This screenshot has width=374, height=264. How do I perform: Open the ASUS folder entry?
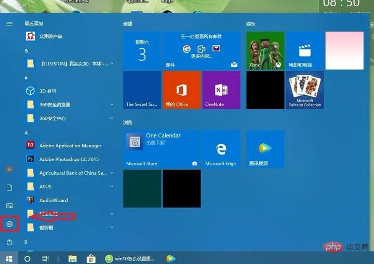[70, 186]
